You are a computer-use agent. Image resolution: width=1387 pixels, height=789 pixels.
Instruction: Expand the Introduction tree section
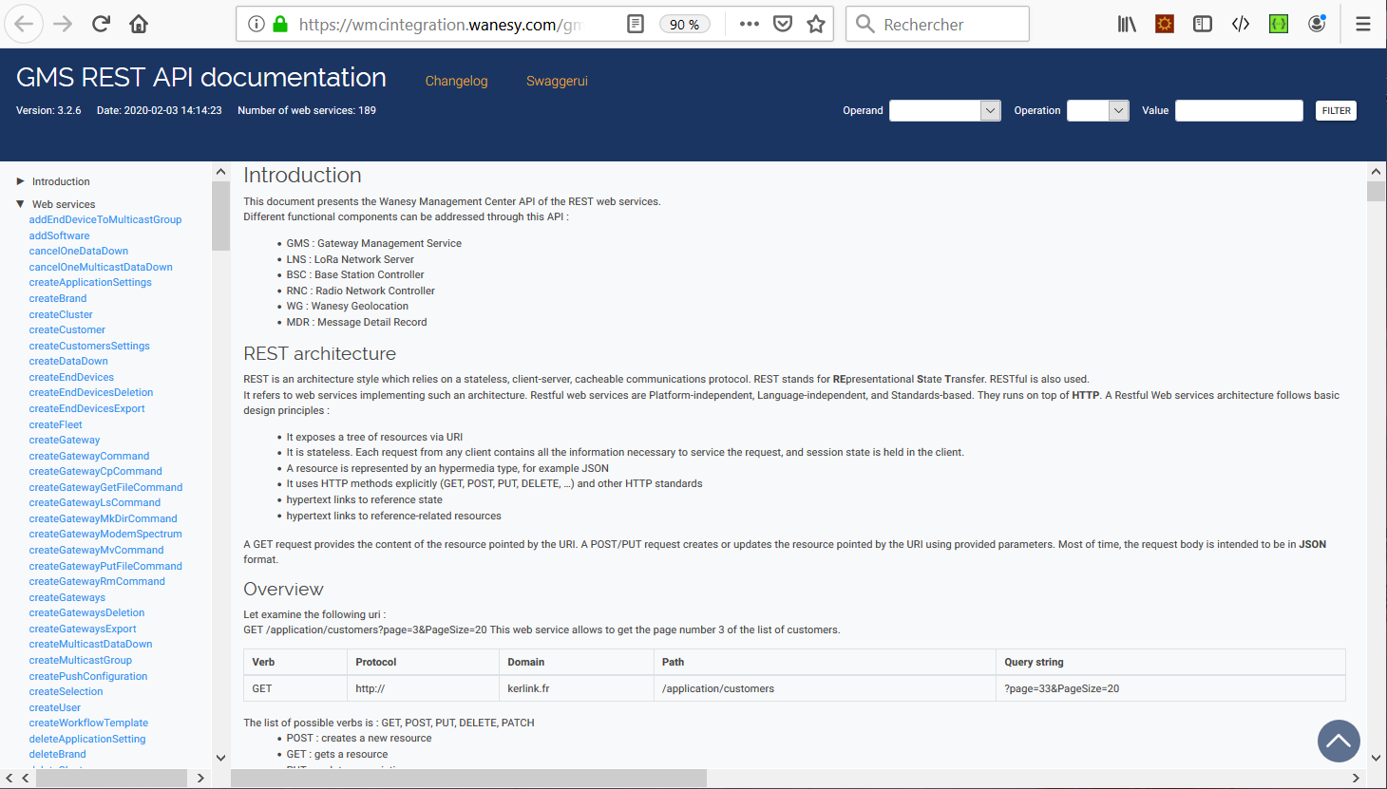point(21,181)
